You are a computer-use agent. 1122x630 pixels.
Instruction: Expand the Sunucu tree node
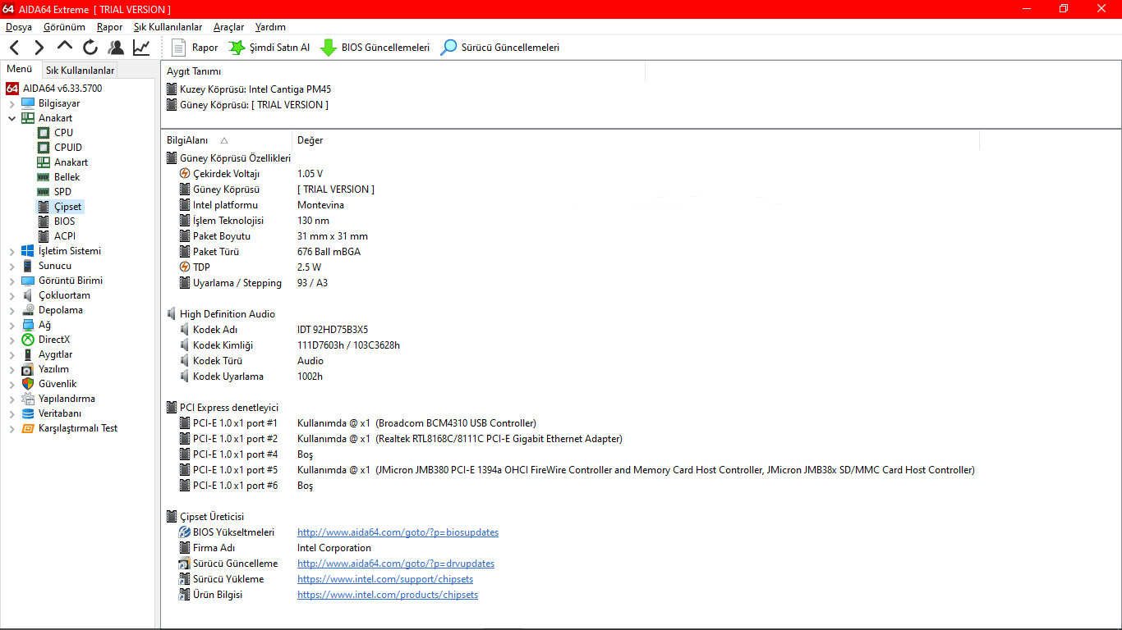[x=11, y=266]
